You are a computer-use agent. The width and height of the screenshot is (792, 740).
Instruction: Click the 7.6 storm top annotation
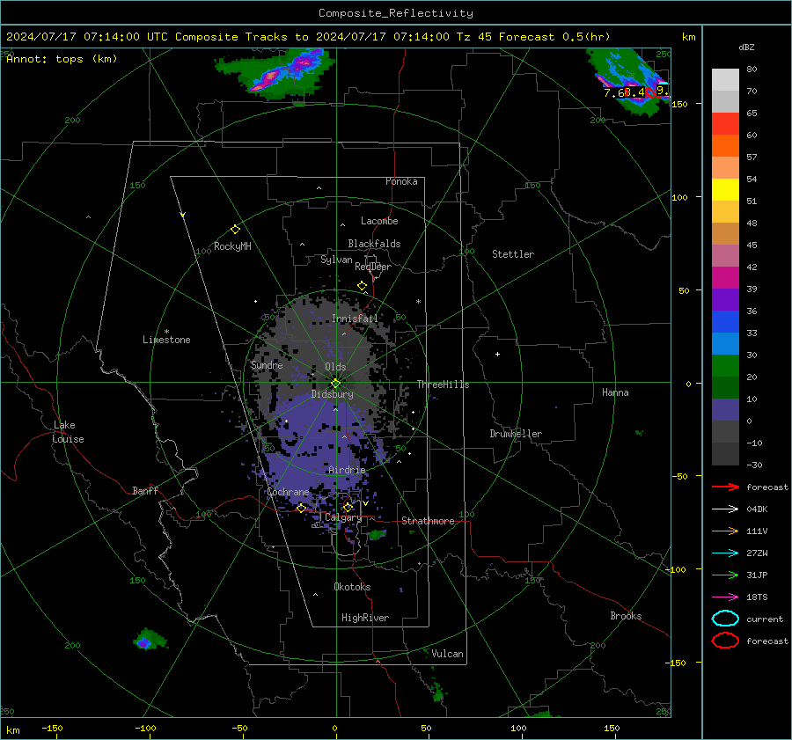pos(613,93)
